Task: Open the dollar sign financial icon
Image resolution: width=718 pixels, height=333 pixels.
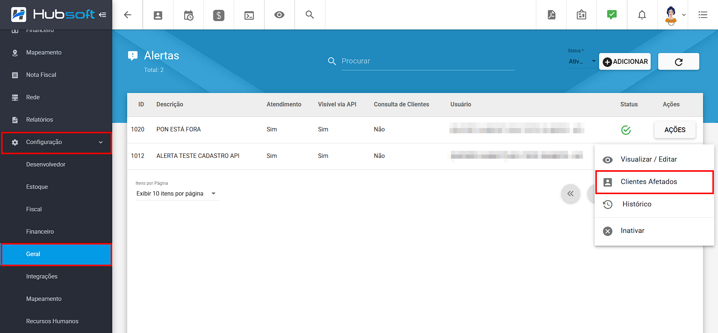Action: pos(219,15)
